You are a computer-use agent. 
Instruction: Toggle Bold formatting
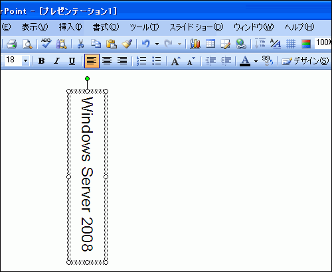coord(41,60)
